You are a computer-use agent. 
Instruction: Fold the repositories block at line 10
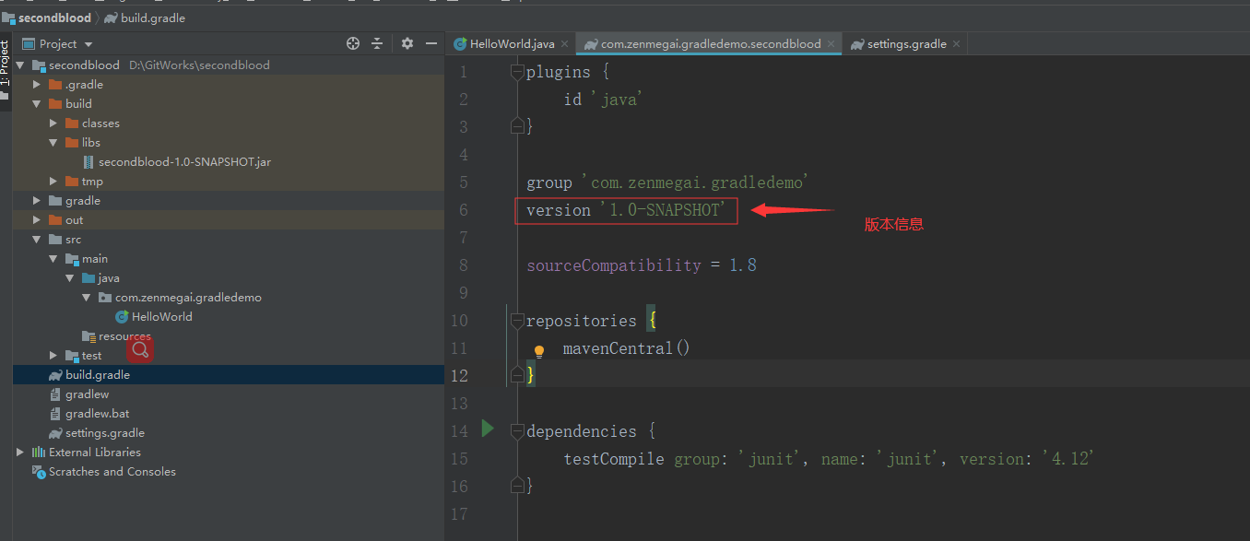click(517, 321)
